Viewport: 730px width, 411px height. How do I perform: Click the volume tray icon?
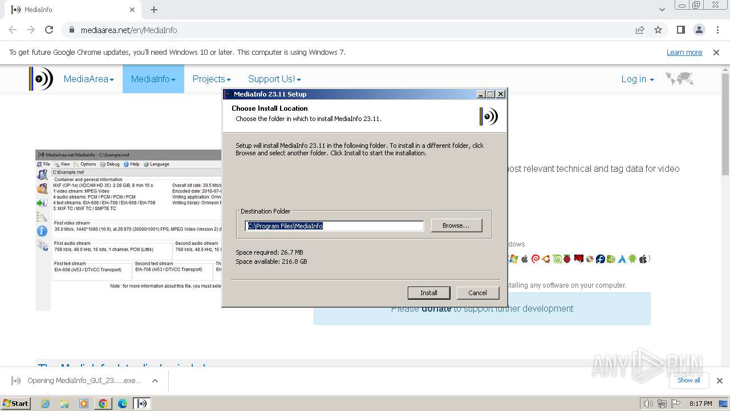pos(648,404)
